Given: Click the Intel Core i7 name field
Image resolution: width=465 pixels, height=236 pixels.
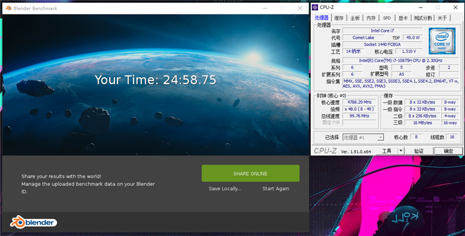Looking at the screenshot, I should (382, 31).
